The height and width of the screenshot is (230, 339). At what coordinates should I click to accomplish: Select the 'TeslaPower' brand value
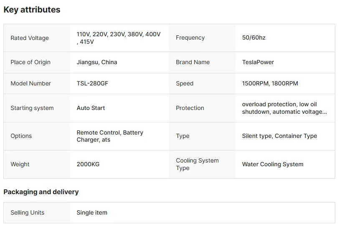coord(258,62)
